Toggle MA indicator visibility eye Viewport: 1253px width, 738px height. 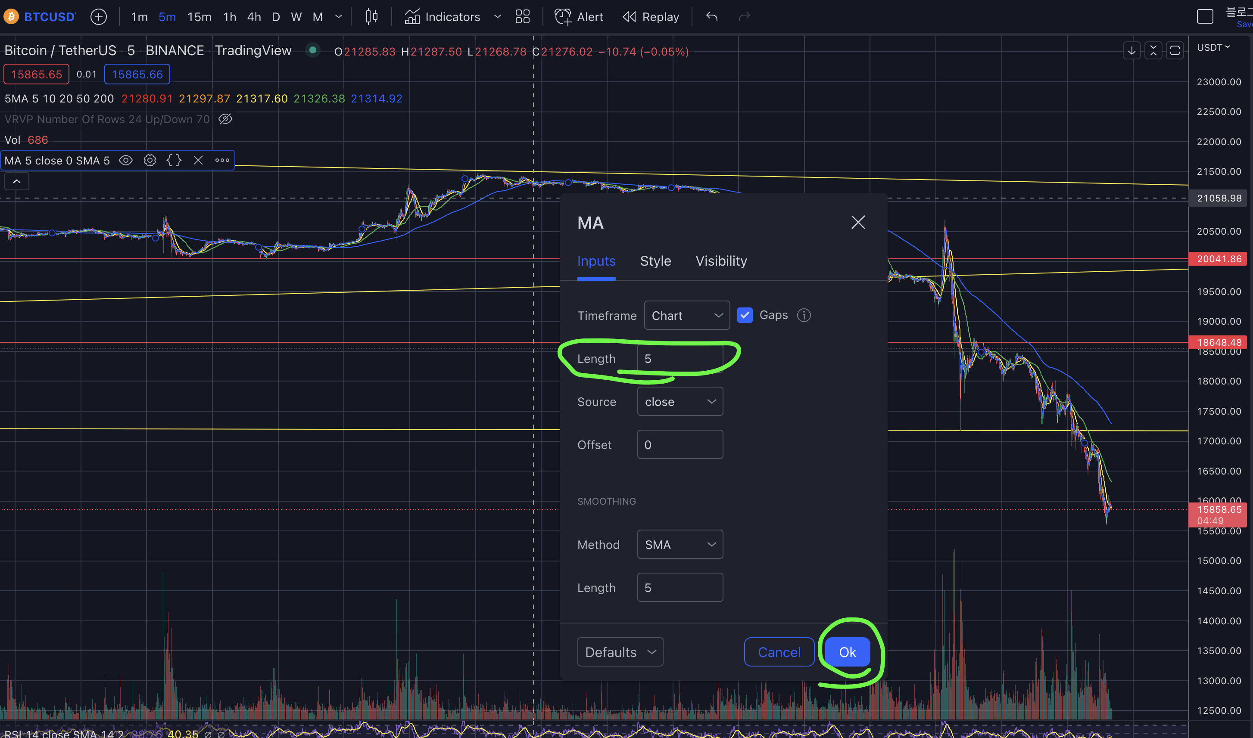tap(126, 160)
